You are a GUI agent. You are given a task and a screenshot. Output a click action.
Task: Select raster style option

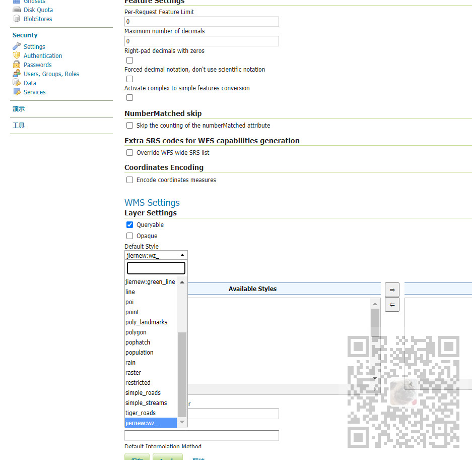click(x=151, y=373)
